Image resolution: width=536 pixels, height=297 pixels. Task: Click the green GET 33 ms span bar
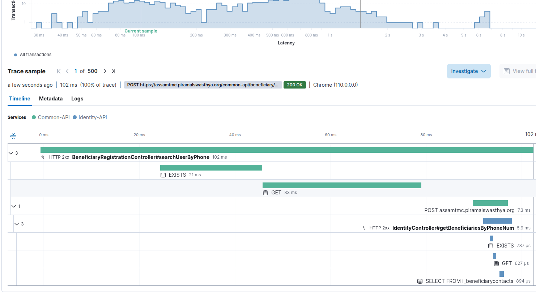342,185
